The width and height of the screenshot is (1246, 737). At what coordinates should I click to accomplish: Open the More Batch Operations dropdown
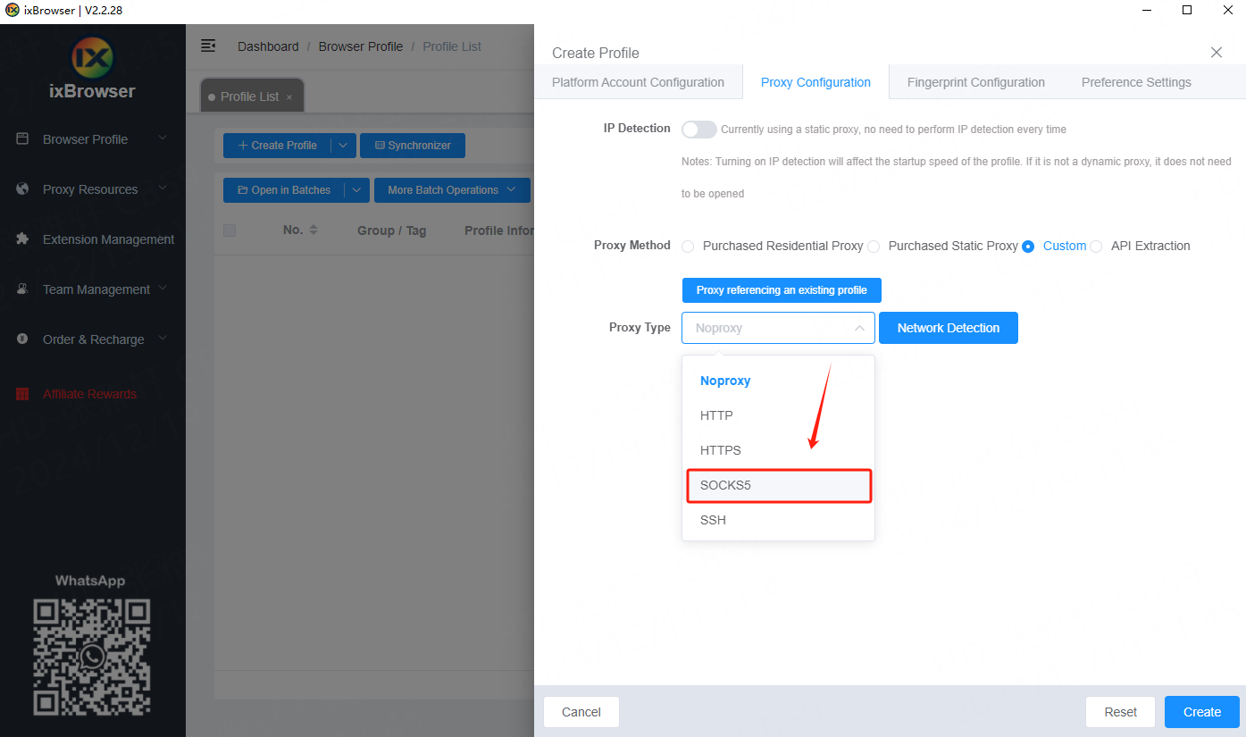point(451,190)
